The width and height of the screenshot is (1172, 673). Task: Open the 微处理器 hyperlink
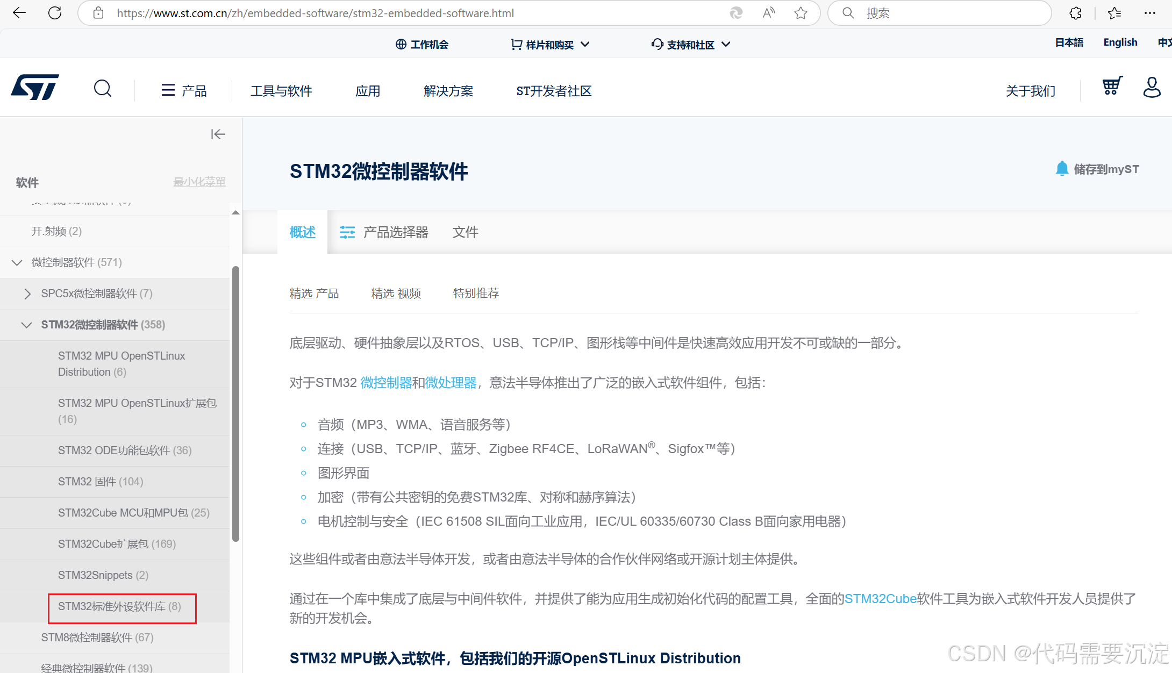(451, 383)
